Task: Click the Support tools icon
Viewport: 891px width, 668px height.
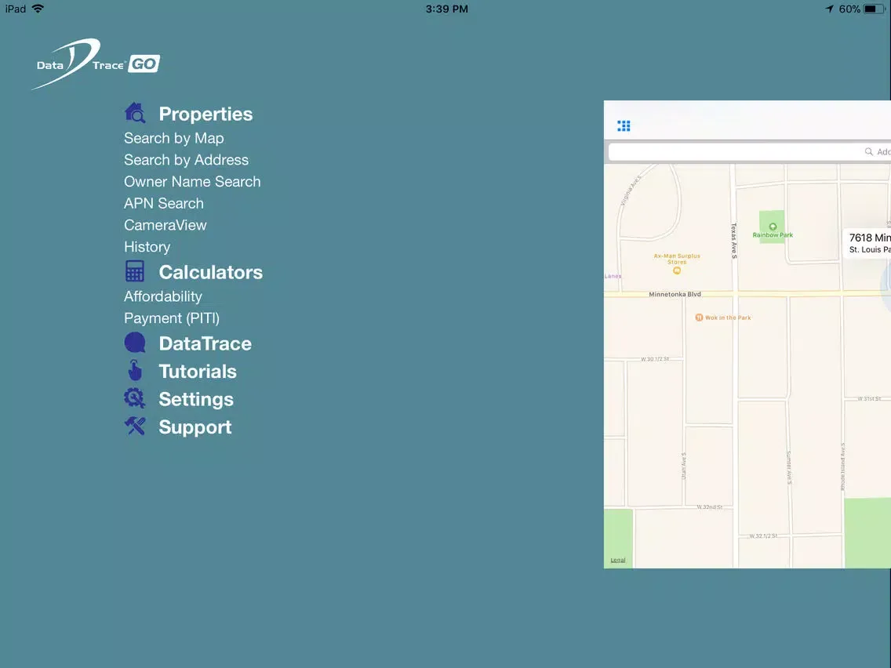Action: 135,427
